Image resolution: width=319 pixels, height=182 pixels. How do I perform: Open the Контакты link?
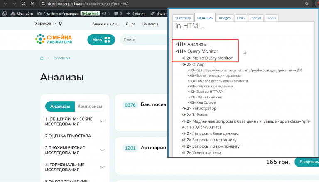coord(150,24)
